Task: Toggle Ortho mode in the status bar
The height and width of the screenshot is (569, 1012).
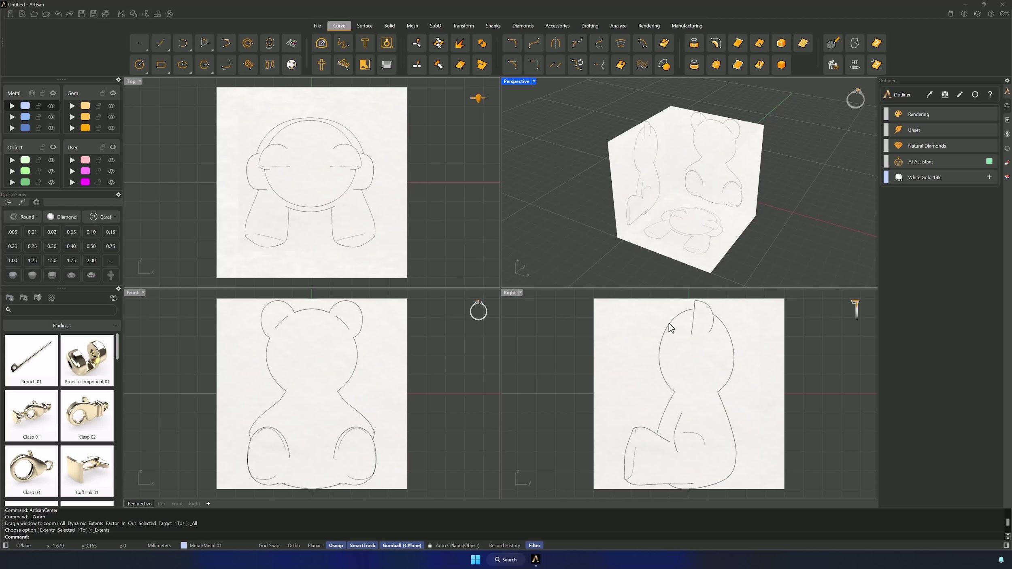Action: point(294,546)
